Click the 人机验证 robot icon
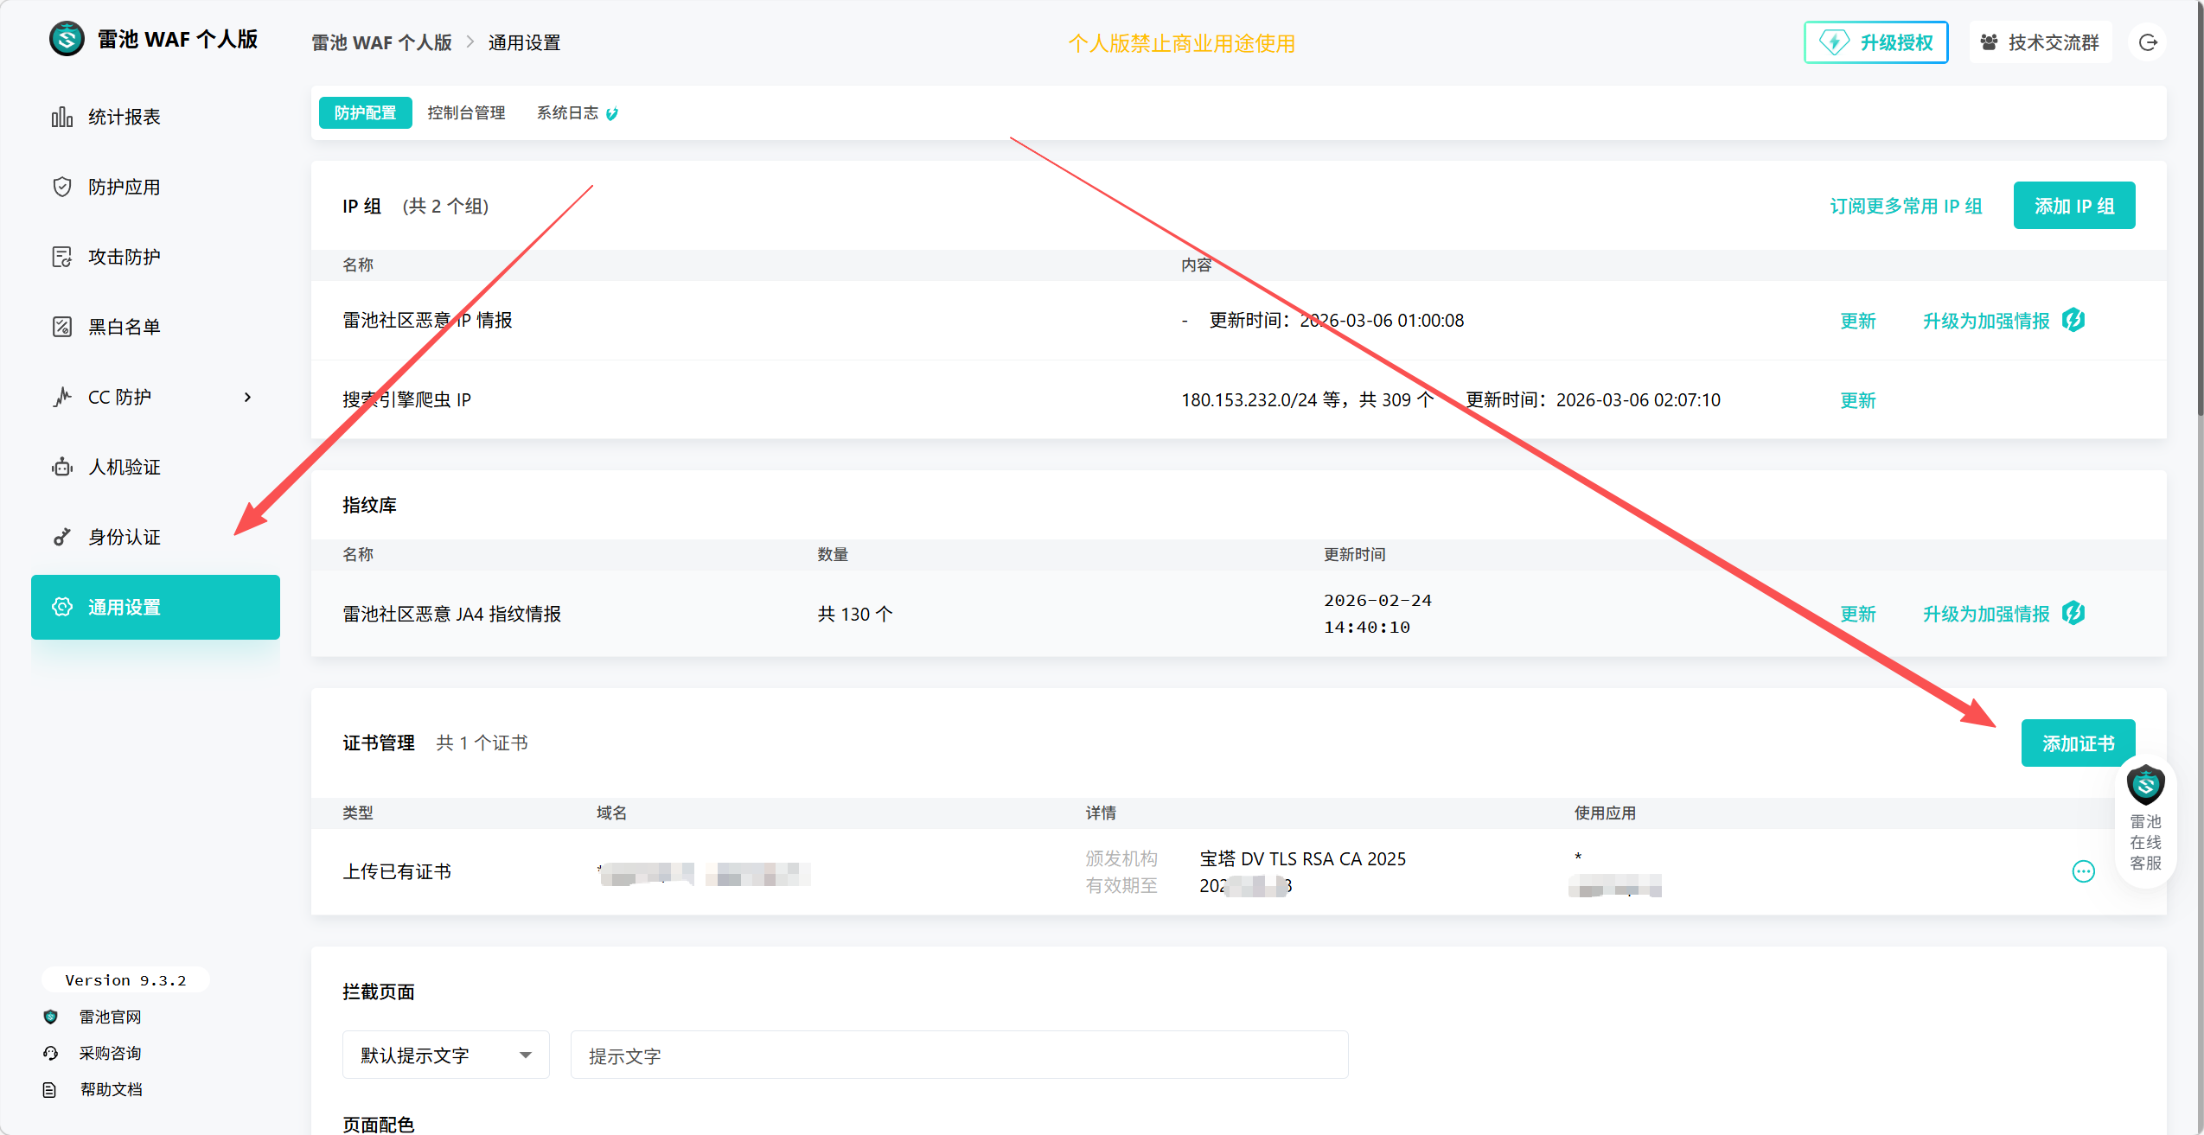This screenshot has height=1135, width=2204. (x=61, y=467)
